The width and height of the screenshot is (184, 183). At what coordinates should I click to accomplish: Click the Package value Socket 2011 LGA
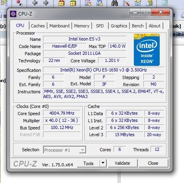pos(84,53)
